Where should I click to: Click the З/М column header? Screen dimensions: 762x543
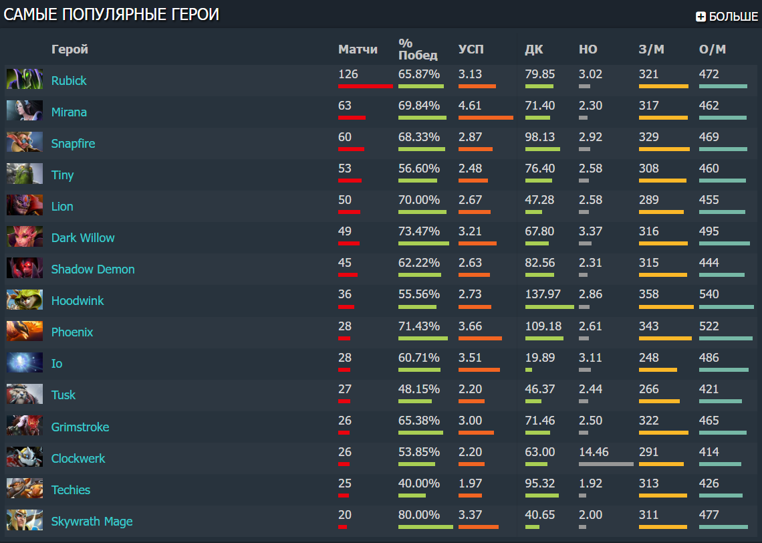pos(651,49)
